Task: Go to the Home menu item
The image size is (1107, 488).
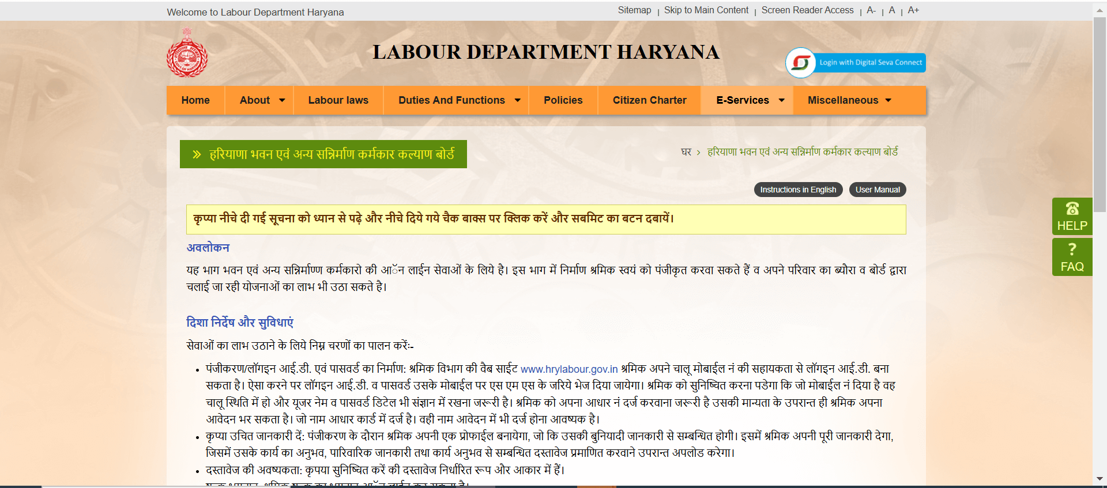Action: tap(195, 100)
